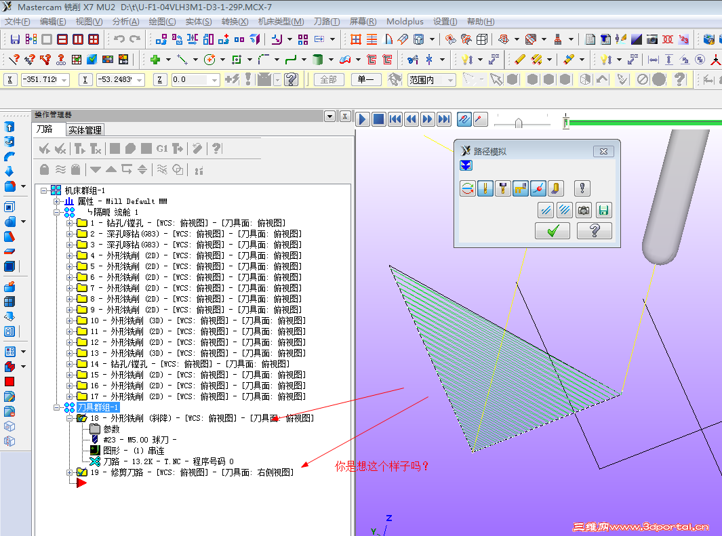Image resolution: width=722 pixels, height=536 pixels.
Task: Click the red square icon in left sidebar
Action: click(x=9, y=382)
